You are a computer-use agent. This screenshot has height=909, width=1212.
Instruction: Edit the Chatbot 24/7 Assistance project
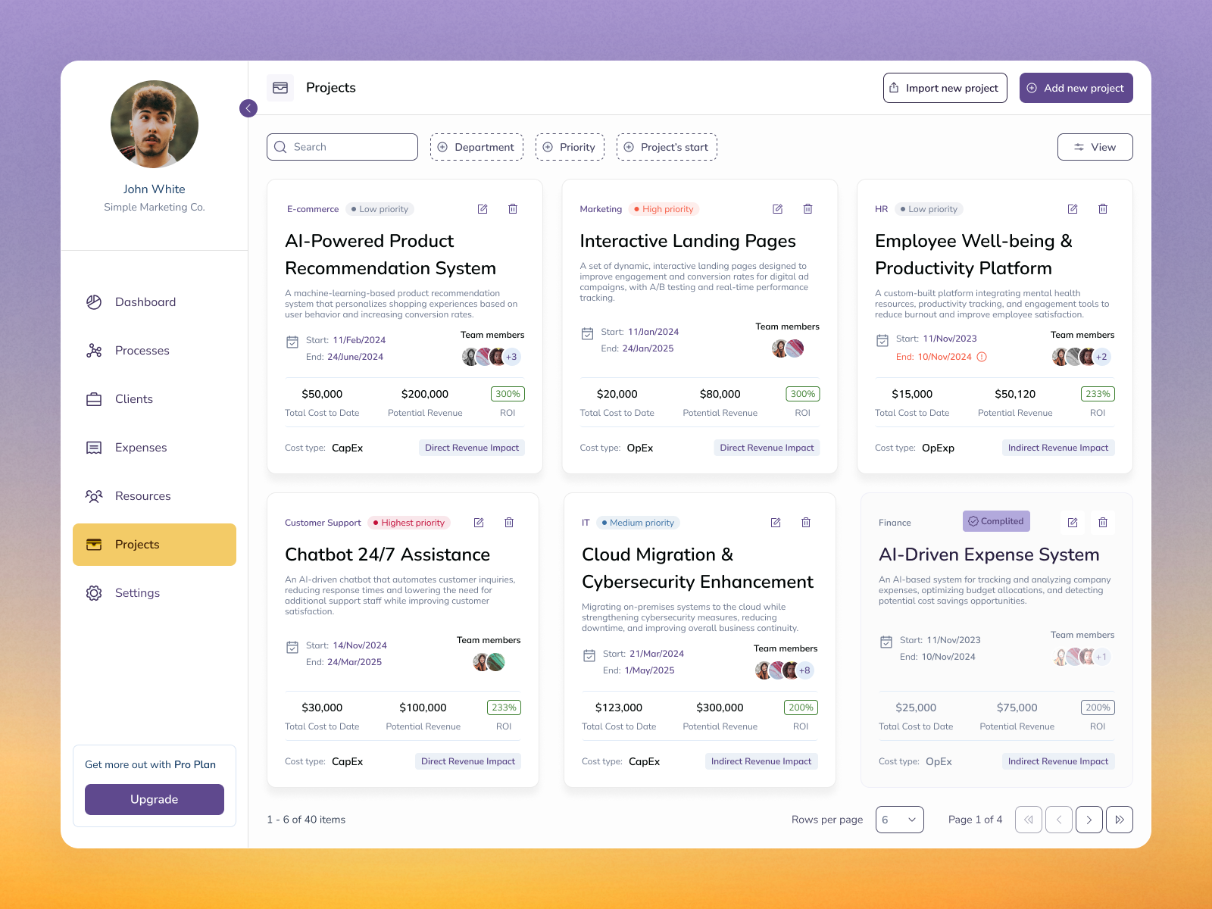pyautogui.click(x=479, y=523)
